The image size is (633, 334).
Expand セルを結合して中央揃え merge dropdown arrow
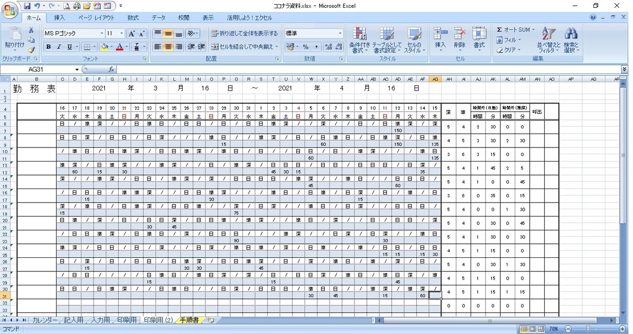point(277,47)
